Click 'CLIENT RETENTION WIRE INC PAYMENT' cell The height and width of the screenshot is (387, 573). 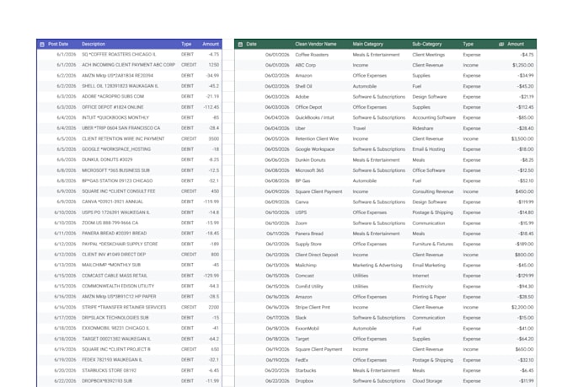pos(123,138)
